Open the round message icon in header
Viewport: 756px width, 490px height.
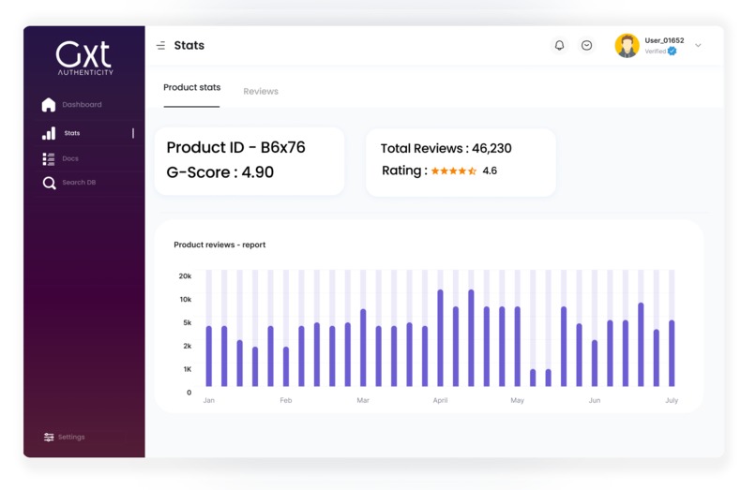tap(587, 45)
